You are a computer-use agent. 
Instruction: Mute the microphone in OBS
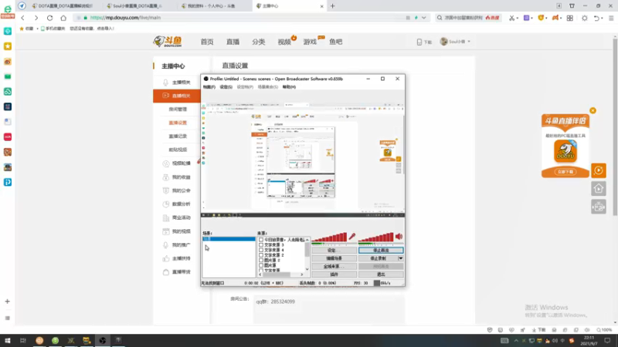[352, 237]
